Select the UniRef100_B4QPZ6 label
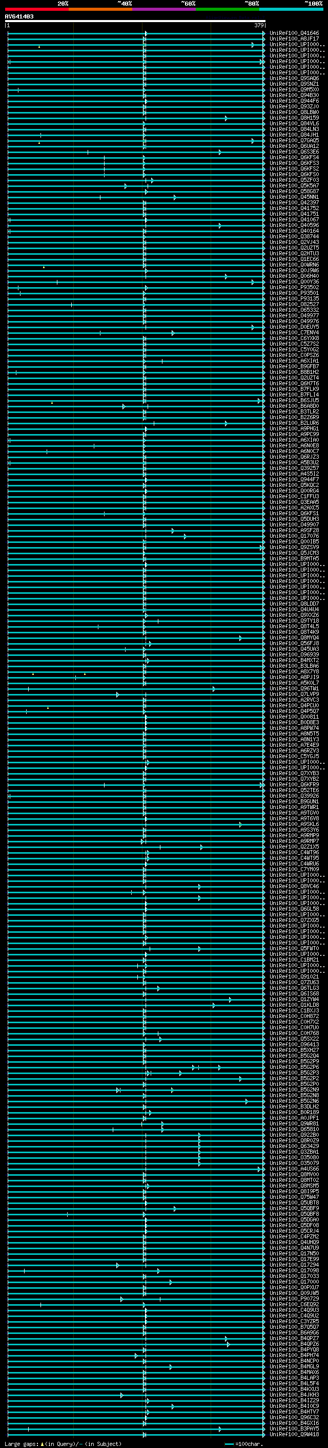Image resolution: width=328 pixels, height=1448 pixels. coord(294,1344)
